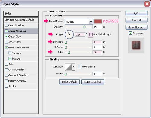Toggle the Anti-aliased checkbox
This screenshot has width=151, height=118.
click(80, 67)
